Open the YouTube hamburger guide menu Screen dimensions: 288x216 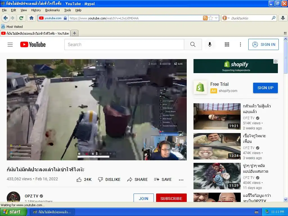pyautogui.click(x=10, y=44)
